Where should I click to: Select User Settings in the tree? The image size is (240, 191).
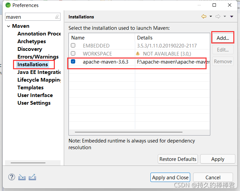[x=34, y=103]
